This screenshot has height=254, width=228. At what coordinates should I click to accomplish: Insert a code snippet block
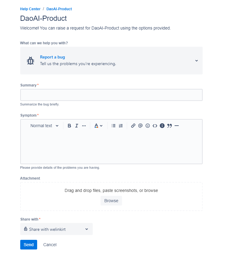(x=155, y=126)
